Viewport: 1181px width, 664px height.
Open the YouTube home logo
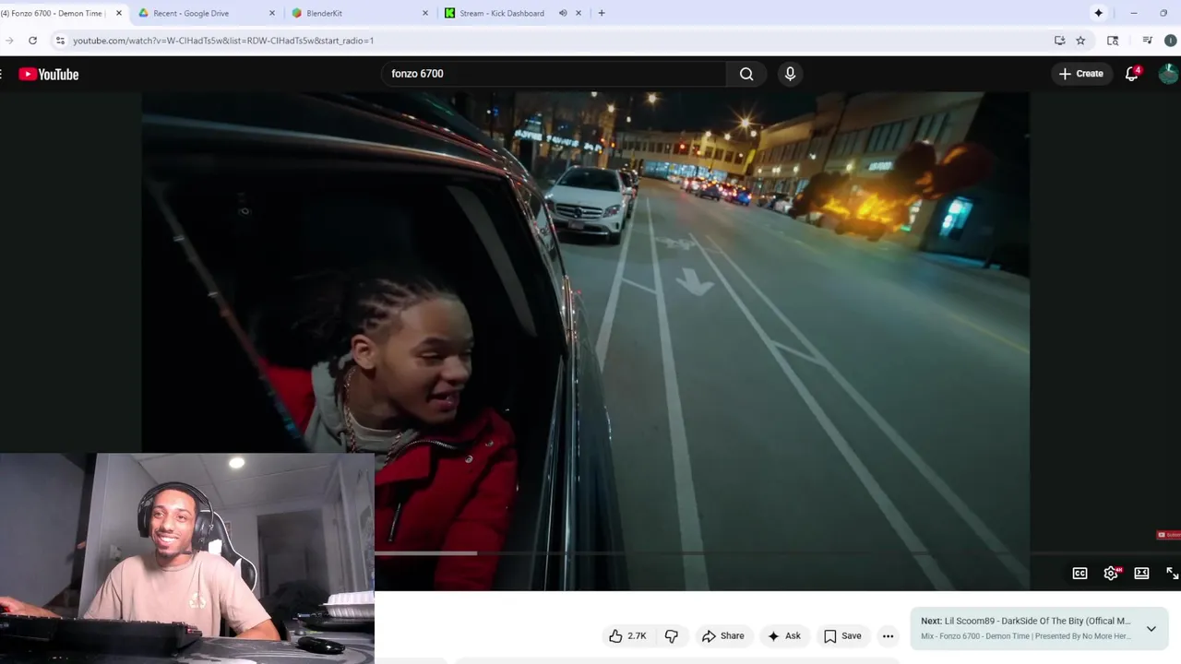[49, 74]
